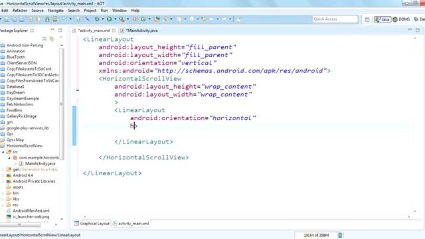The image size is (425, 239).
Task: Close the activity_main.xml editor tab
Action: tap(114, 31)
